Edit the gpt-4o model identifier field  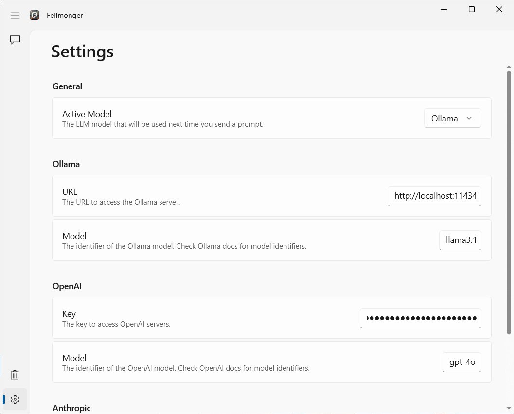pyautogui.click(x=462, y=362)
